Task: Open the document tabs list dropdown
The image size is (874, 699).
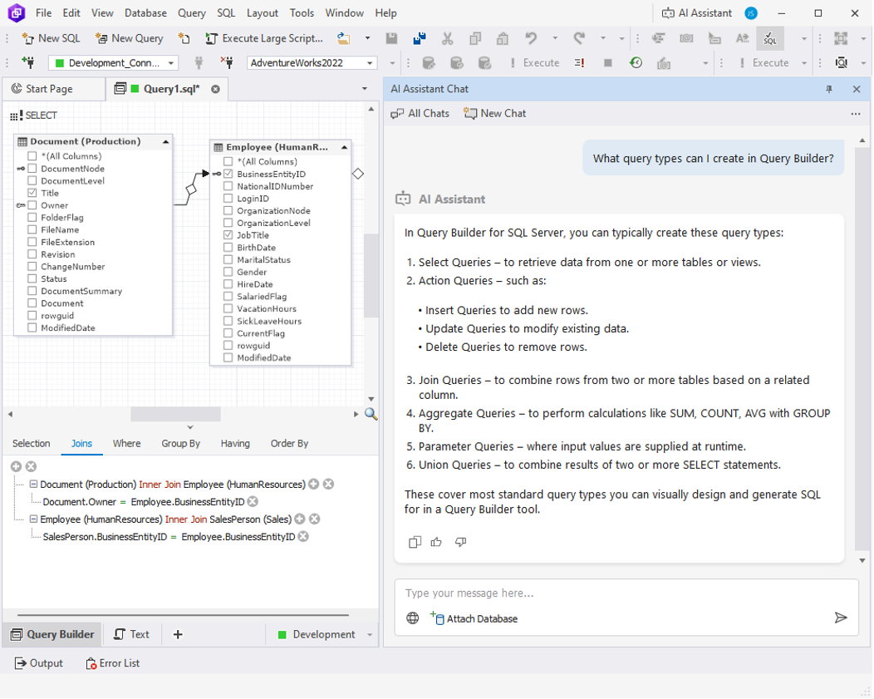Action: 365,89
